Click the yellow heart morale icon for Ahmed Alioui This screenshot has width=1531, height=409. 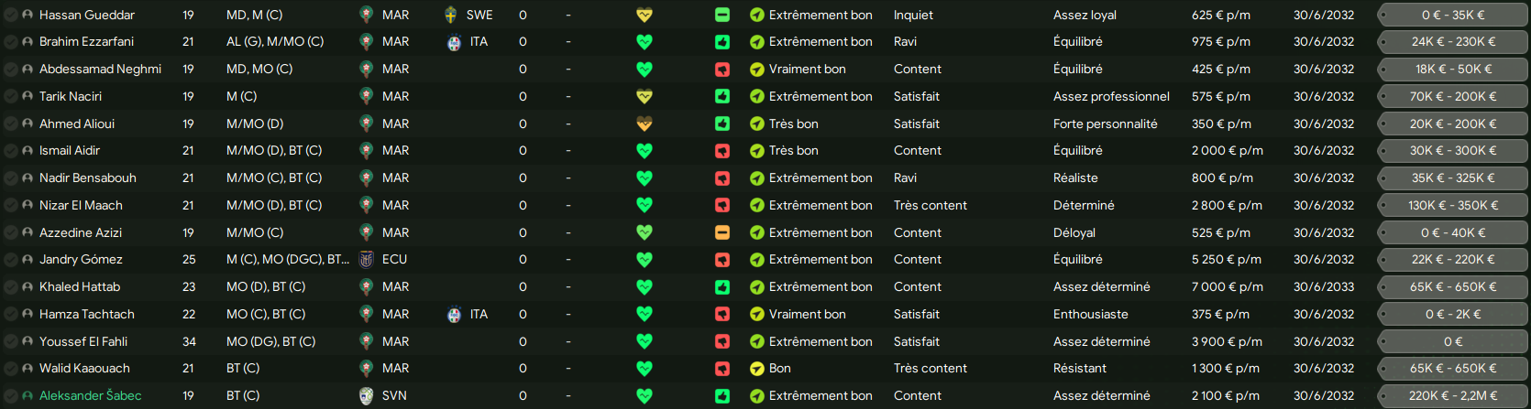click(x=644, y=124)
